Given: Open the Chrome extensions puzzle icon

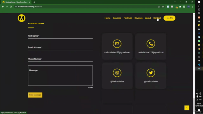Looking at the screenshot, I should tap(180, 7).
